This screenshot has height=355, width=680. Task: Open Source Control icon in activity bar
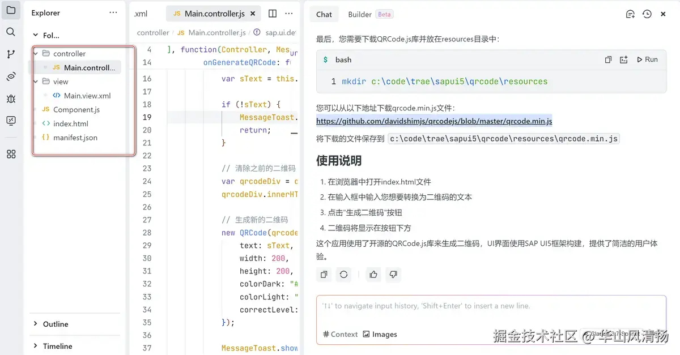(11, 54)
